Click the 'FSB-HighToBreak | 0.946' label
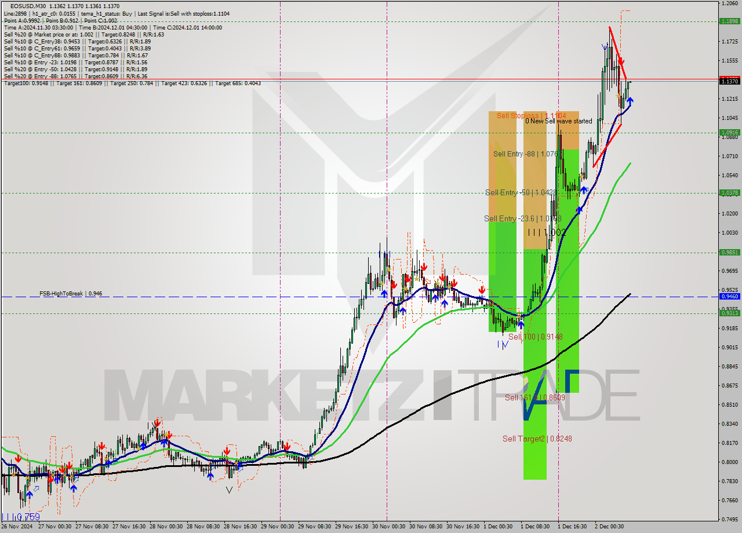 pos(71,294)
